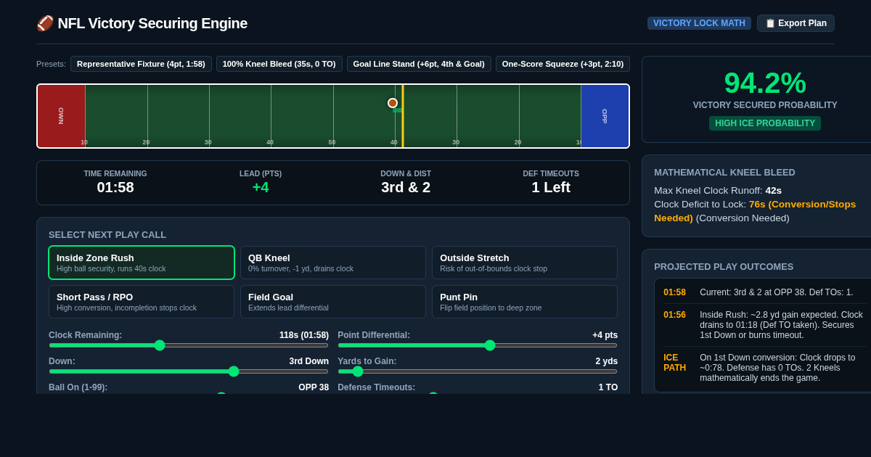Image resolution: width=871 pixels, height=457 pixels.
Task: Click the 118s (01:58) clock value
Action: (304, 335)
